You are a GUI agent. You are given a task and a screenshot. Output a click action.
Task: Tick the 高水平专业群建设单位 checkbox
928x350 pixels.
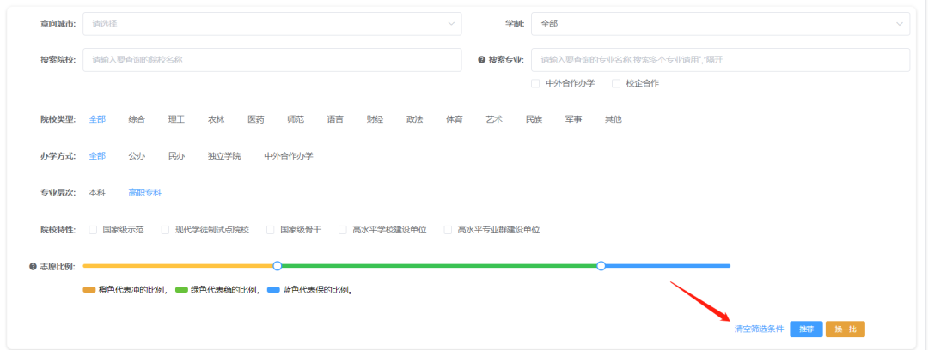click(x=448, y=229)
